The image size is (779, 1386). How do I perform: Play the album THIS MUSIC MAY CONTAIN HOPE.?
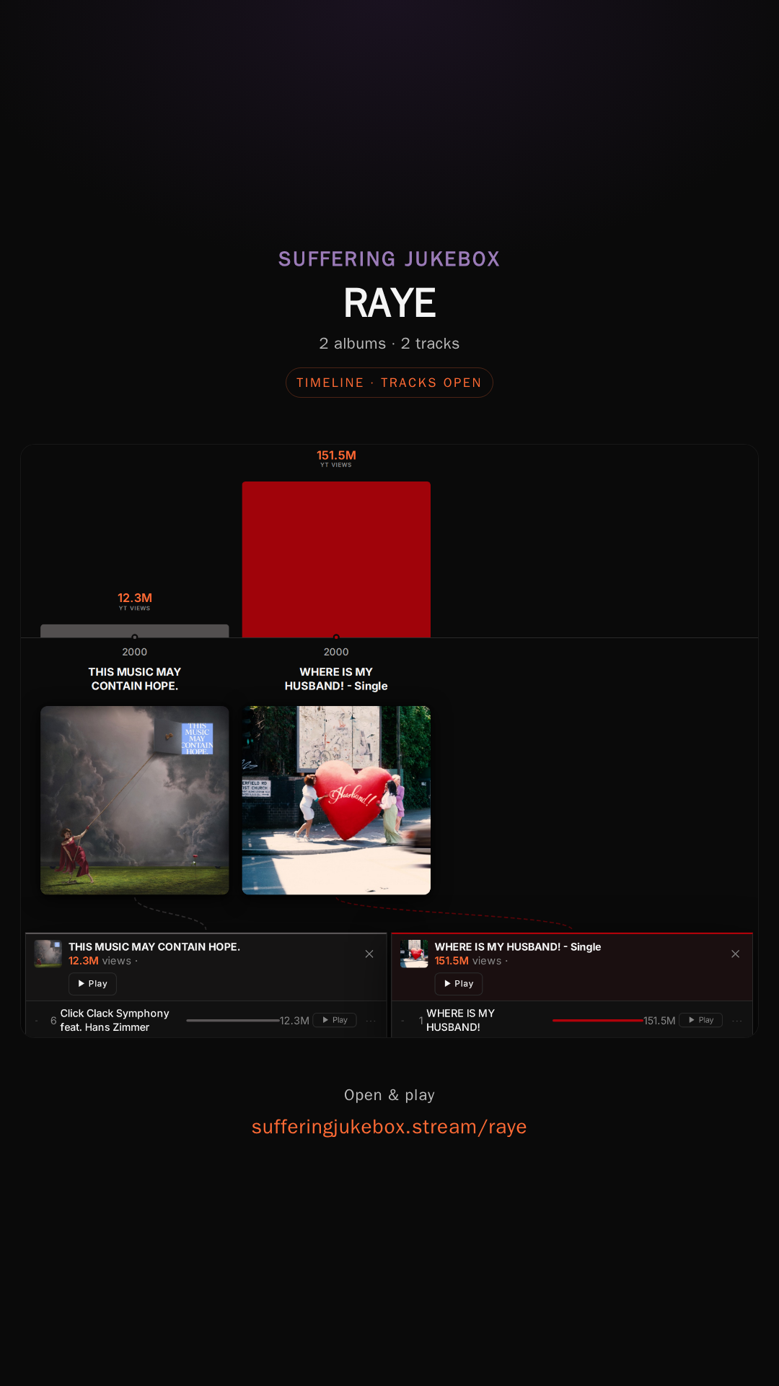92,984
